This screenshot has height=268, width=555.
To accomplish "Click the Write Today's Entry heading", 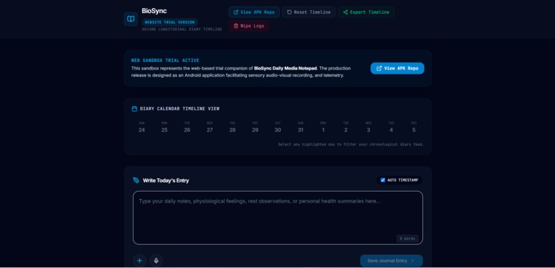I will tap(166, 181).
